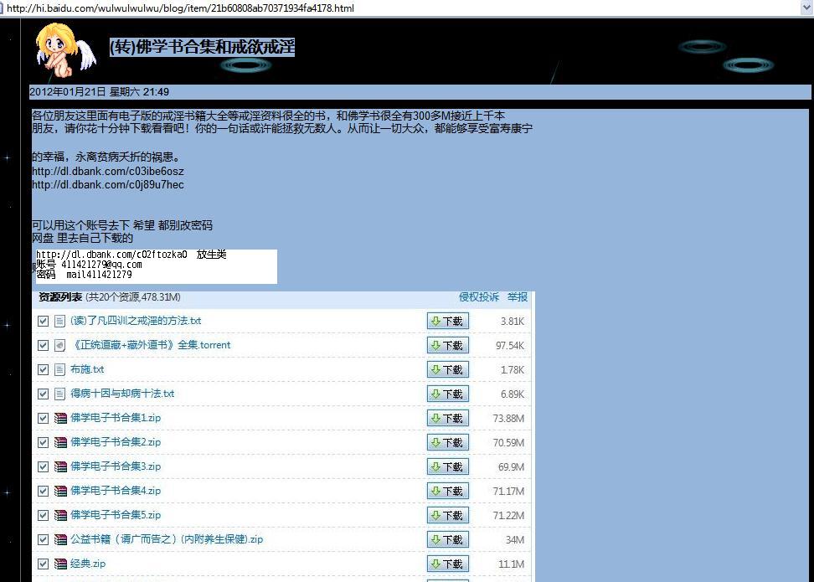This screenshot has height=582, width=814.
Task: Click zip archive icon beside 佛学电子书合集1.zip
Action: tap(60, 418)
